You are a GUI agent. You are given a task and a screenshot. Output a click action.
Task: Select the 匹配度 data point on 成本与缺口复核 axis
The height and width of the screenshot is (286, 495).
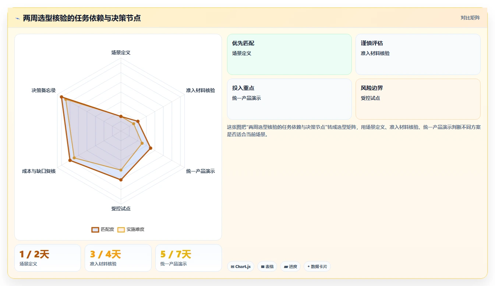tap(70, 160)
